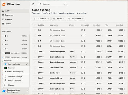Image resolution: width=128 pixels, height=95 pixels.
Task: Select the checkbox for quote S-2
Action: point(35,30)
